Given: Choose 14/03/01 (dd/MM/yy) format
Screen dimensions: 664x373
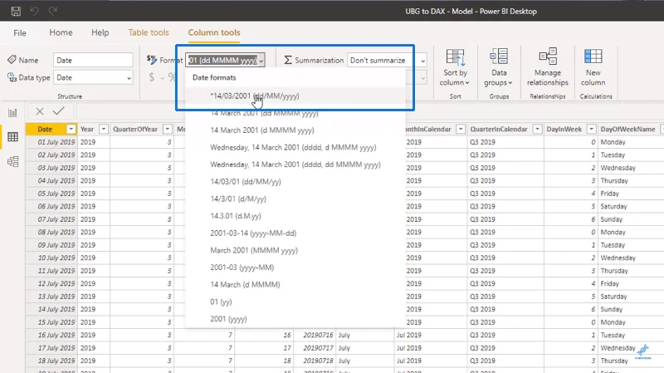Looking at the screenshot, I should [x=295, y=181].
